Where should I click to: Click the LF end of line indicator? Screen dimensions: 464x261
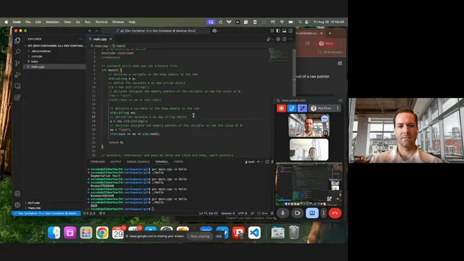click(x=253, y=213)
